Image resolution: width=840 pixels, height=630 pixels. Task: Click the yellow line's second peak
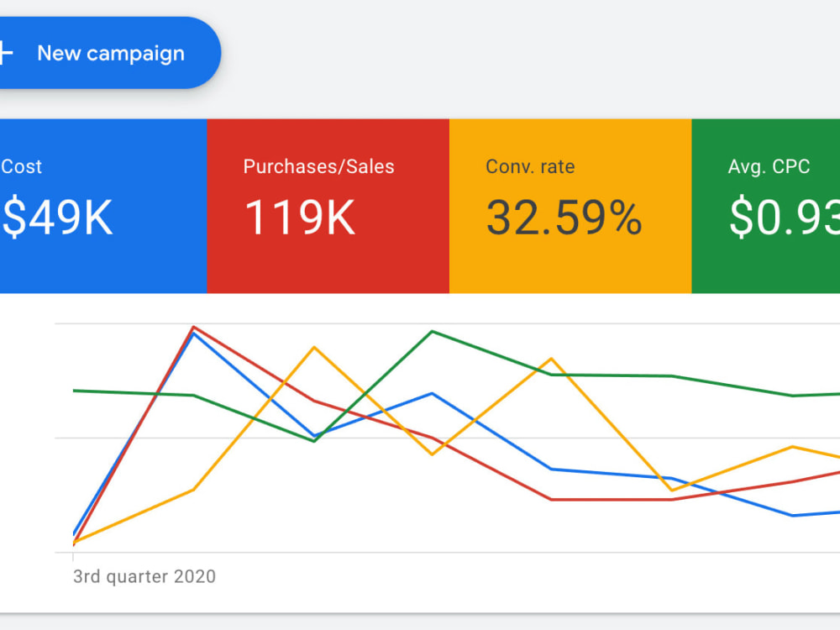[551, 359]
